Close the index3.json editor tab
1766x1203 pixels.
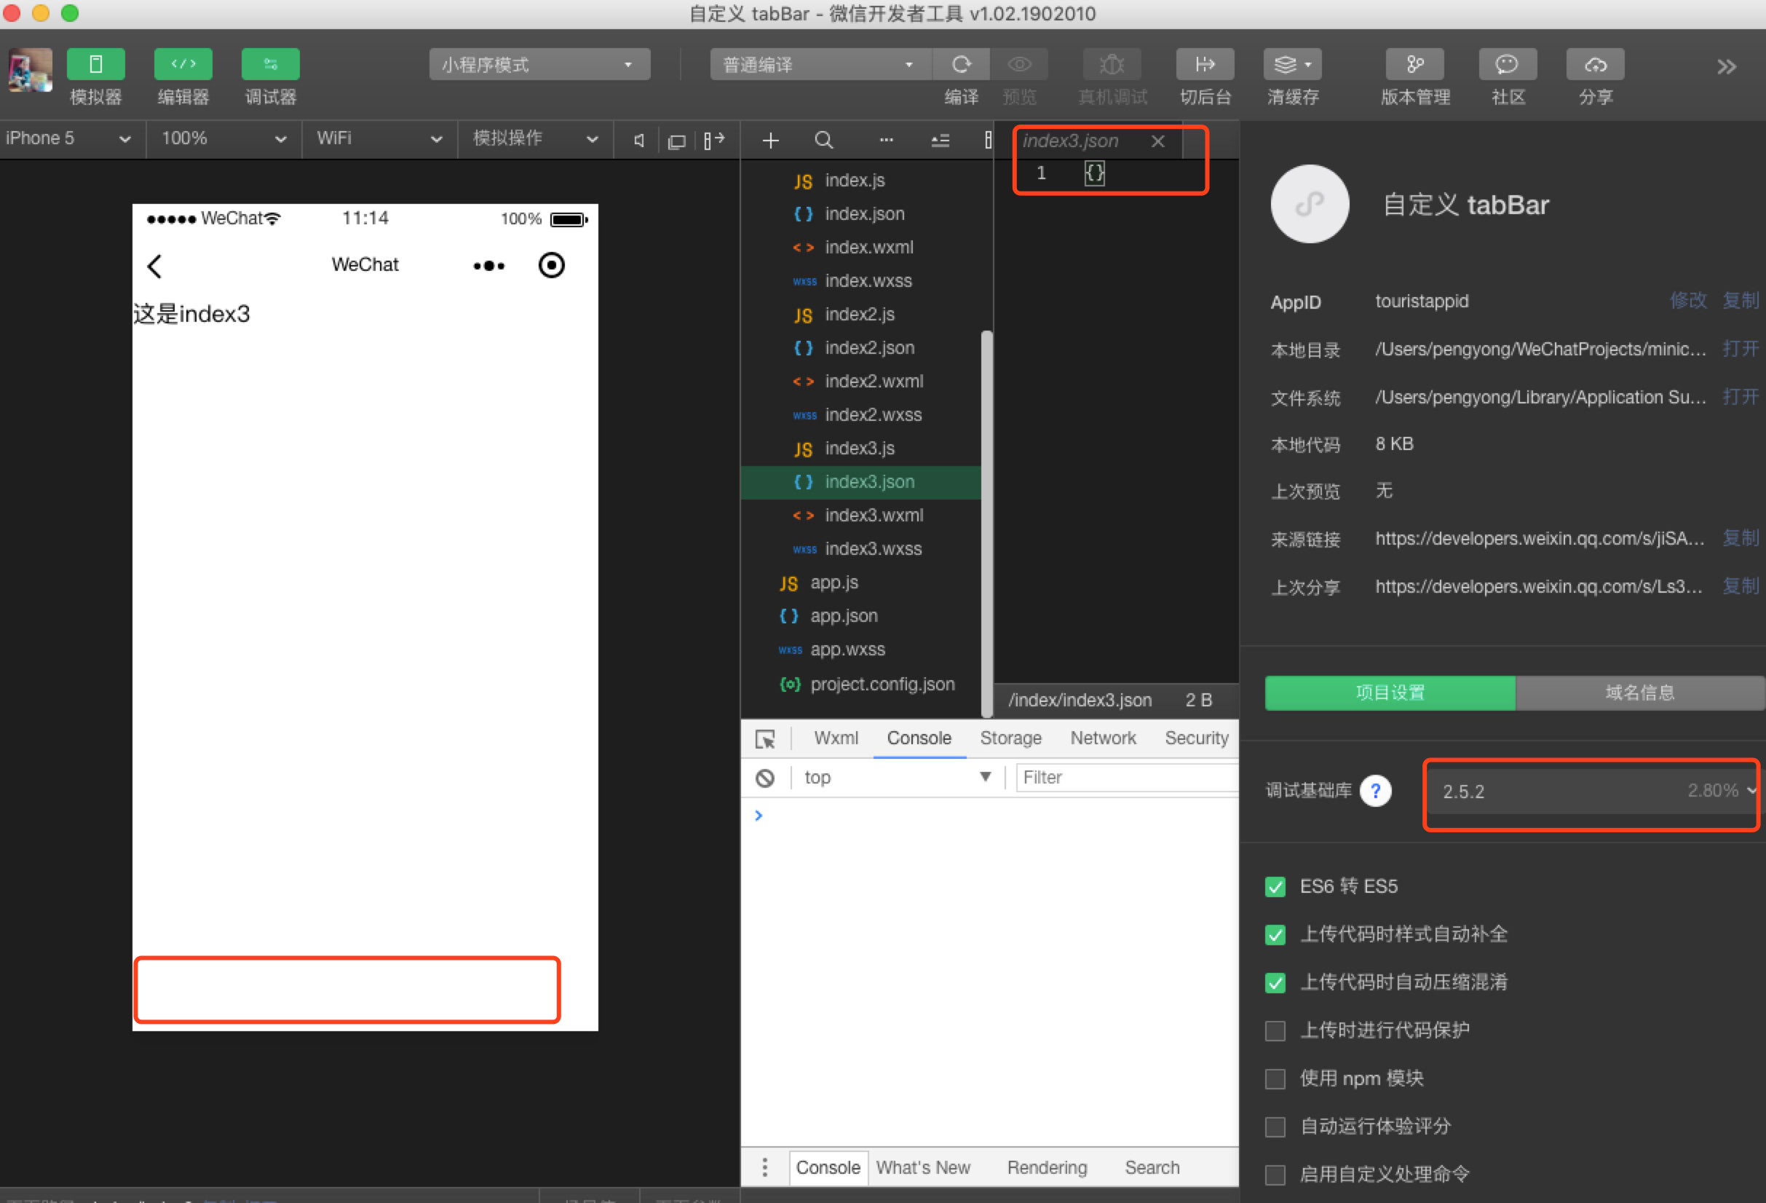click(1157, 141)
